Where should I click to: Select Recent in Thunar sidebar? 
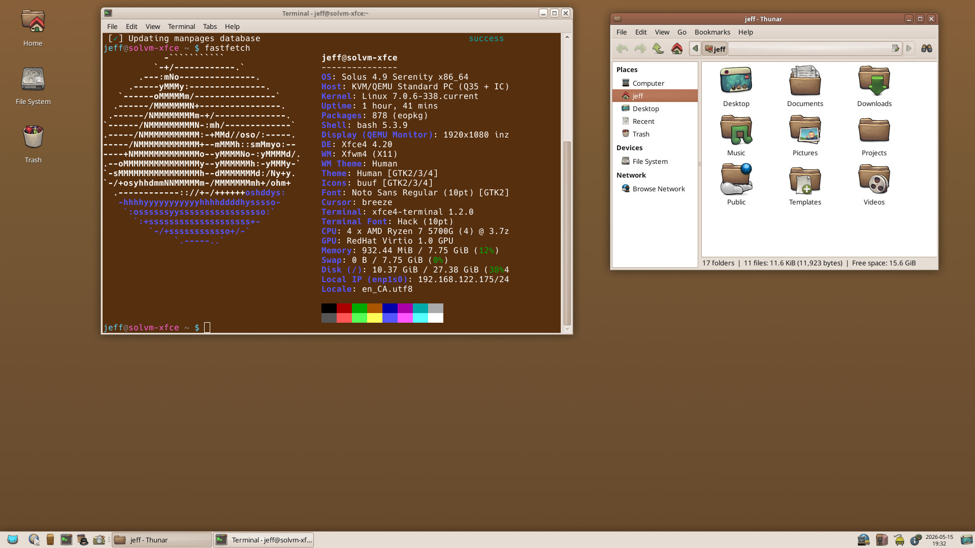click(655, 121)
